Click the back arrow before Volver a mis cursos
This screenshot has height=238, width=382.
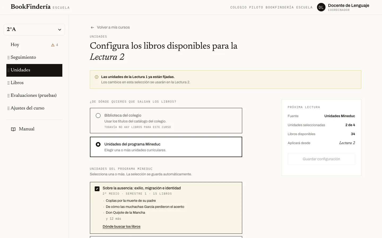coord(92,28)
